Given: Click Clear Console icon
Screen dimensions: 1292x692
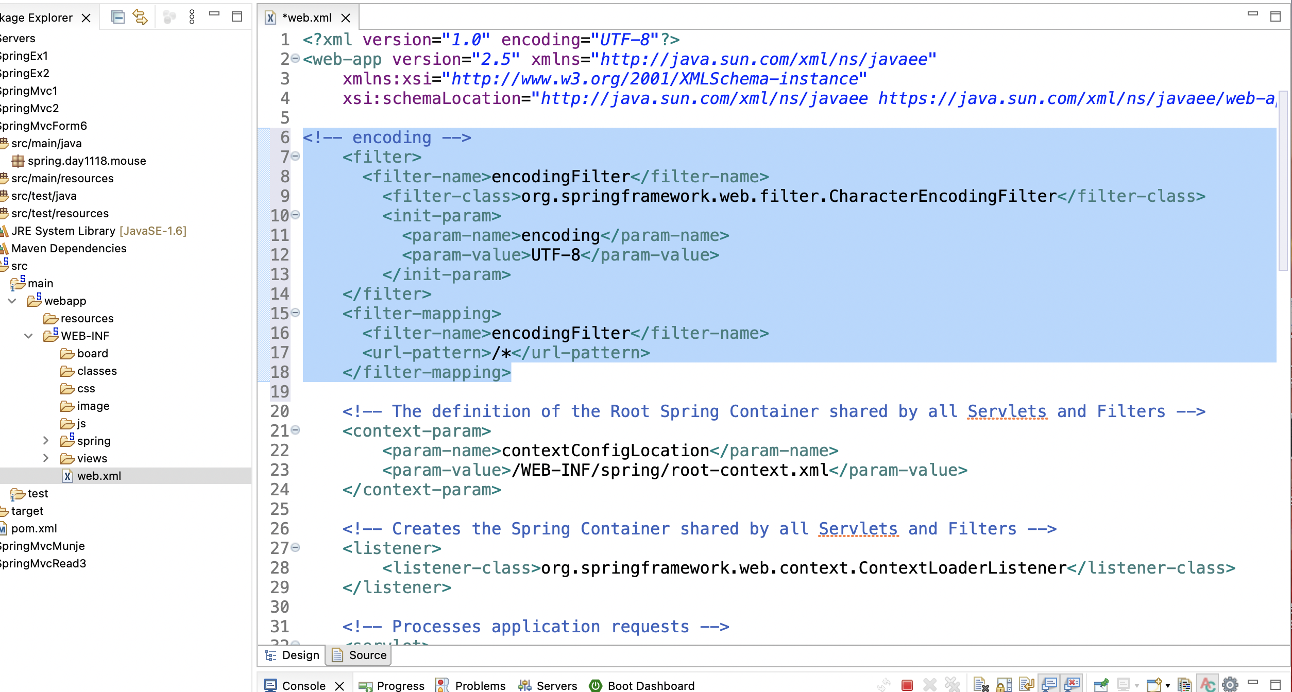Looking at the screenshot, I should [981, 685].
